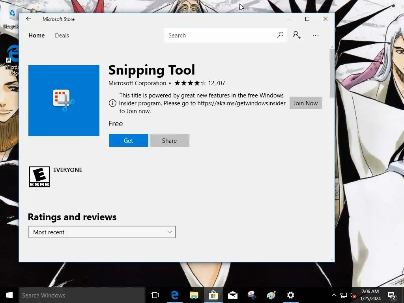Click the Ratings and reviews heading

click(x=72, y=217)
